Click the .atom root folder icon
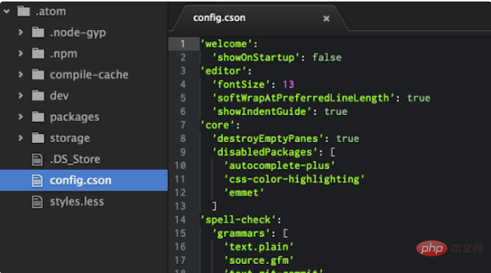 click(23, 11)
